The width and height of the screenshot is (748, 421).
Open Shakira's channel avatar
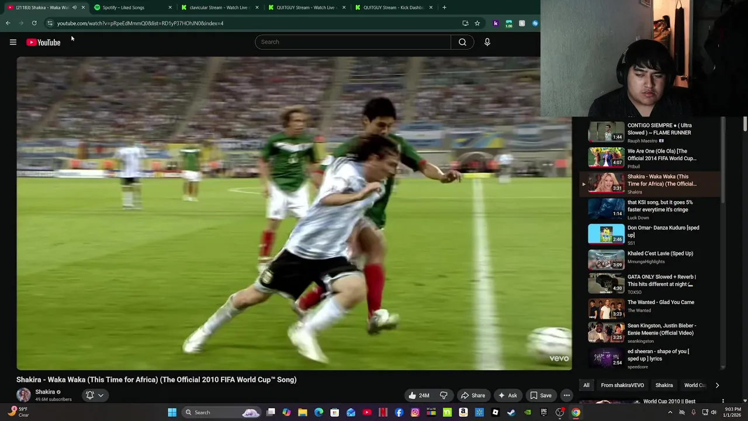[x=23, y=395]
